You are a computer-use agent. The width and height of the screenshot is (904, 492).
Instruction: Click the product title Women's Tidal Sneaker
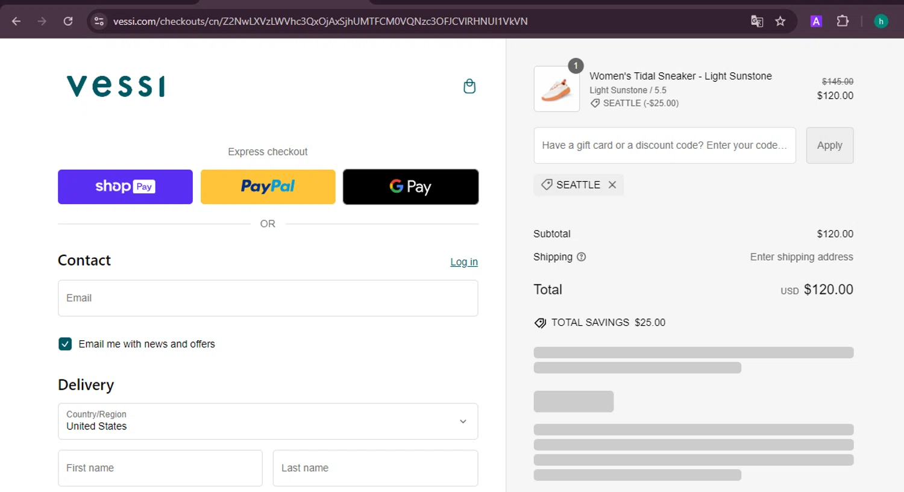coord(680,76)
